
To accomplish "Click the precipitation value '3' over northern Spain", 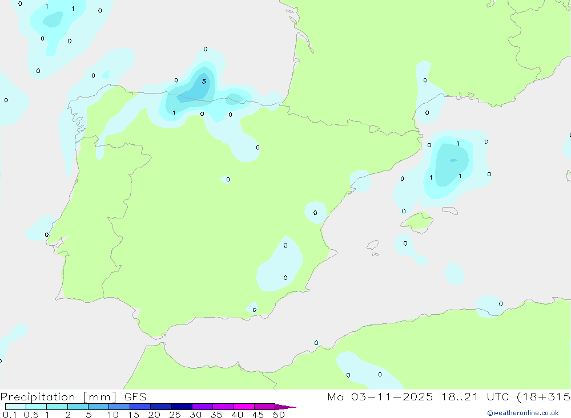I will [x=204, y=82].
